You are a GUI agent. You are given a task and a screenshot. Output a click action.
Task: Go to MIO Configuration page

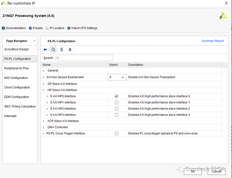pyautogui.click(x=16, y=78)
